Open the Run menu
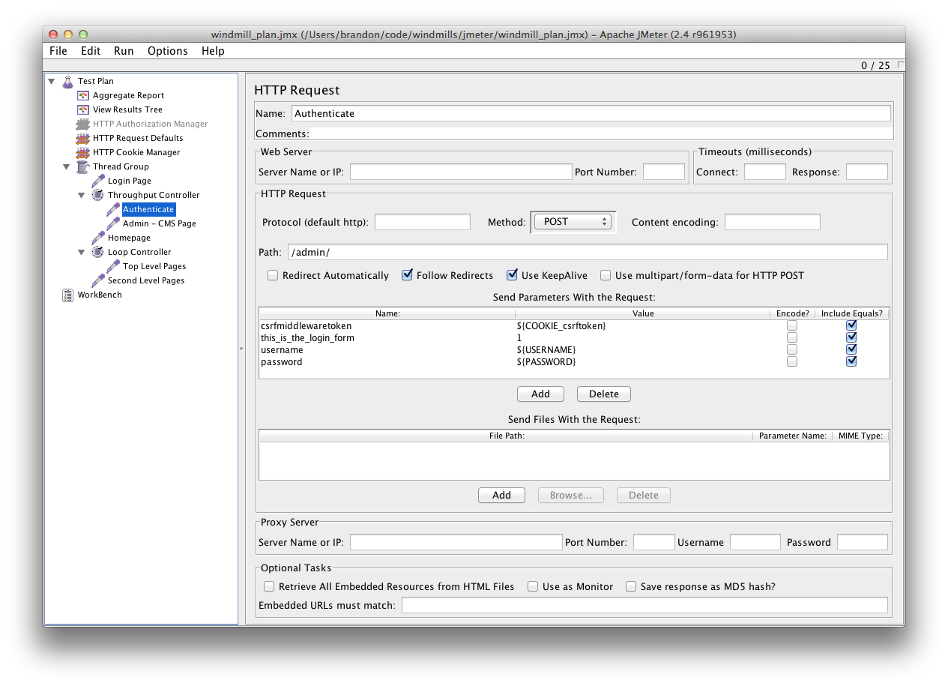948x686 pixels. coord(124,51)
